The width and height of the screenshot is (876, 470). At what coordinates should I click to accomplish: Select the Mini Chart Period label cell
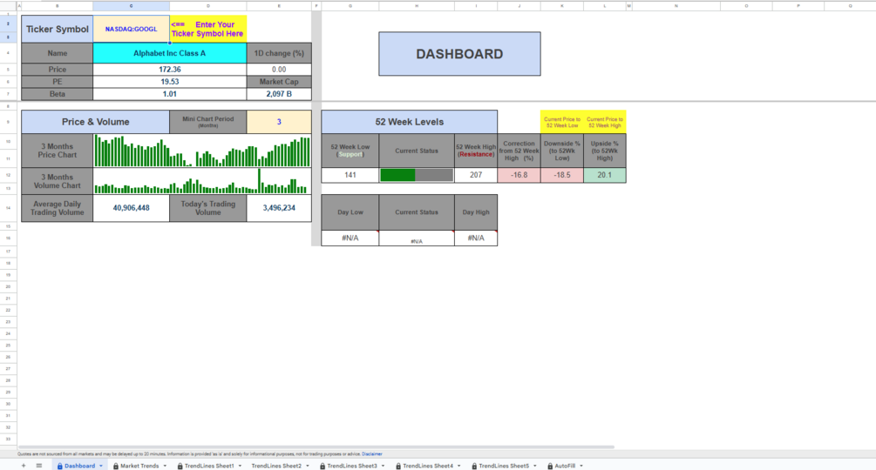(x=207, y=122)
